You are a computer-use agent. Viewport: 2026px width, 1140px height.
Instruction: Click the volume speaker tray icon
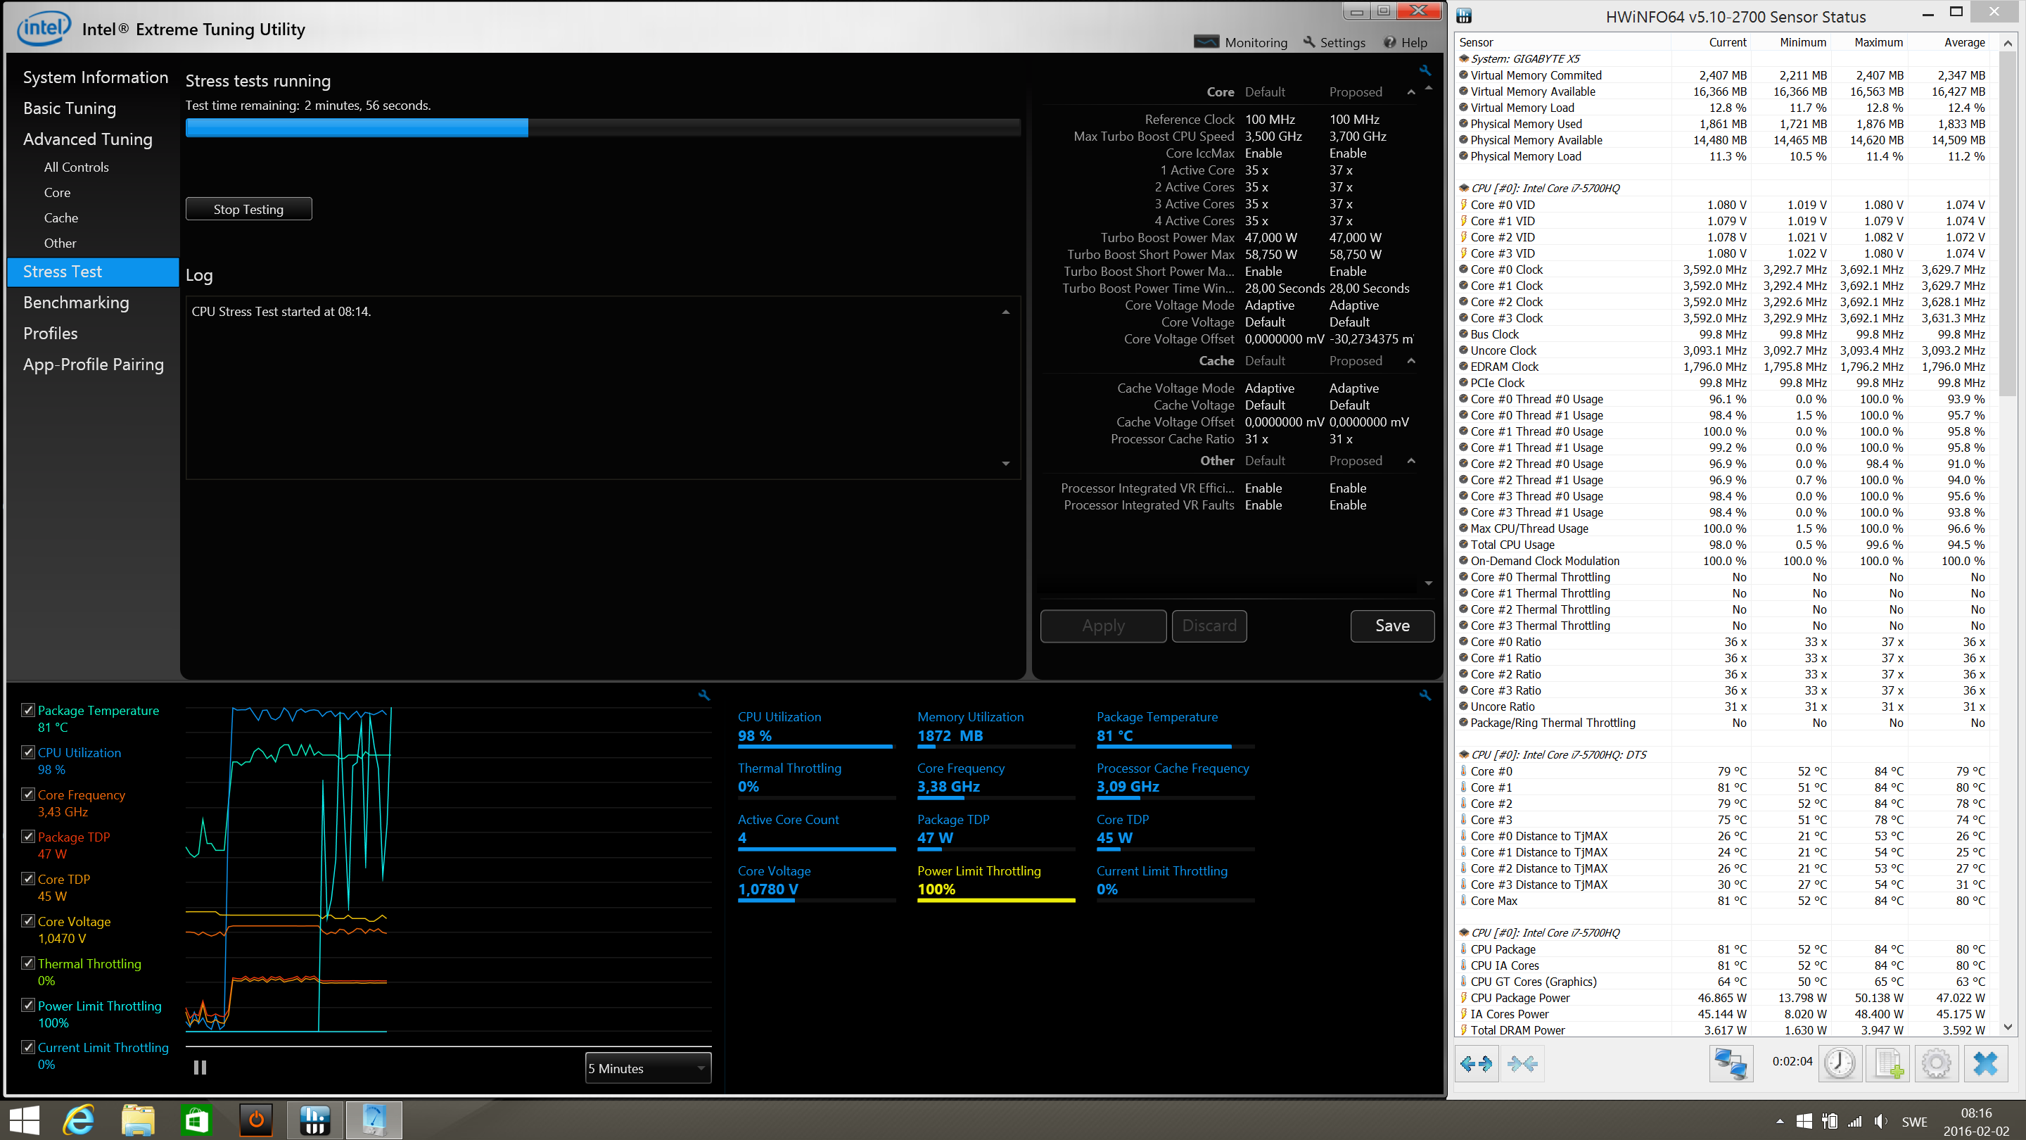pyautogui.click(x=1880, y=1121)
